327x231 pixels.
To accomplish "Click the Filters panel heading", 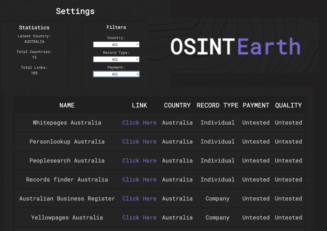I will point(116,27).
